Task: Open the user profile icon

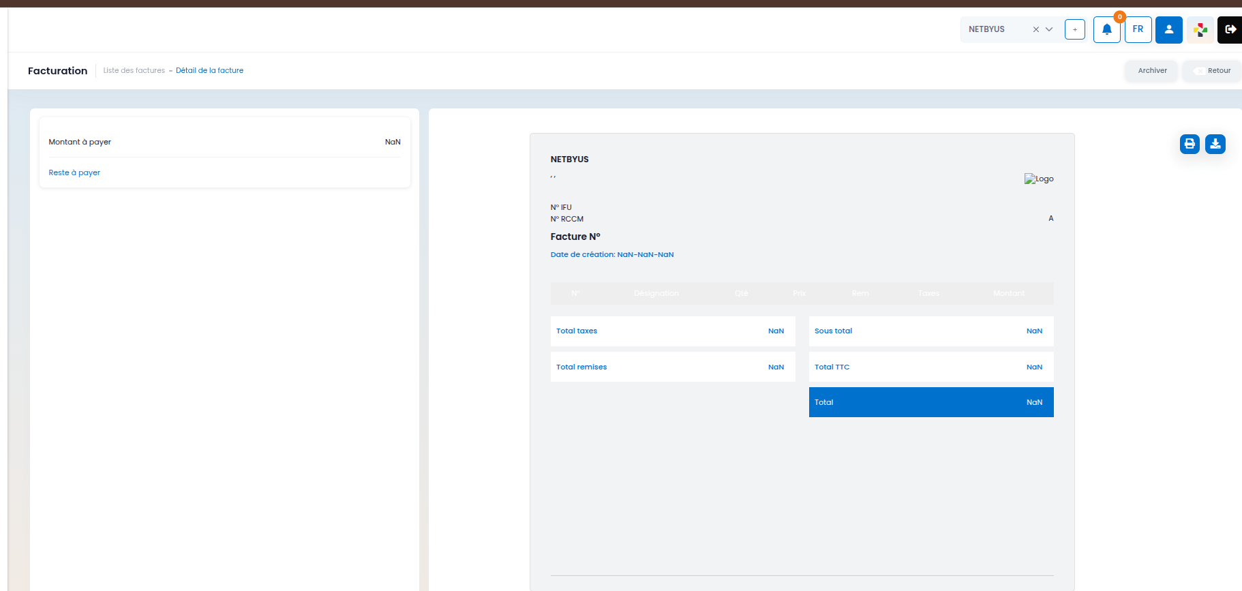Action: (1168, 29)
